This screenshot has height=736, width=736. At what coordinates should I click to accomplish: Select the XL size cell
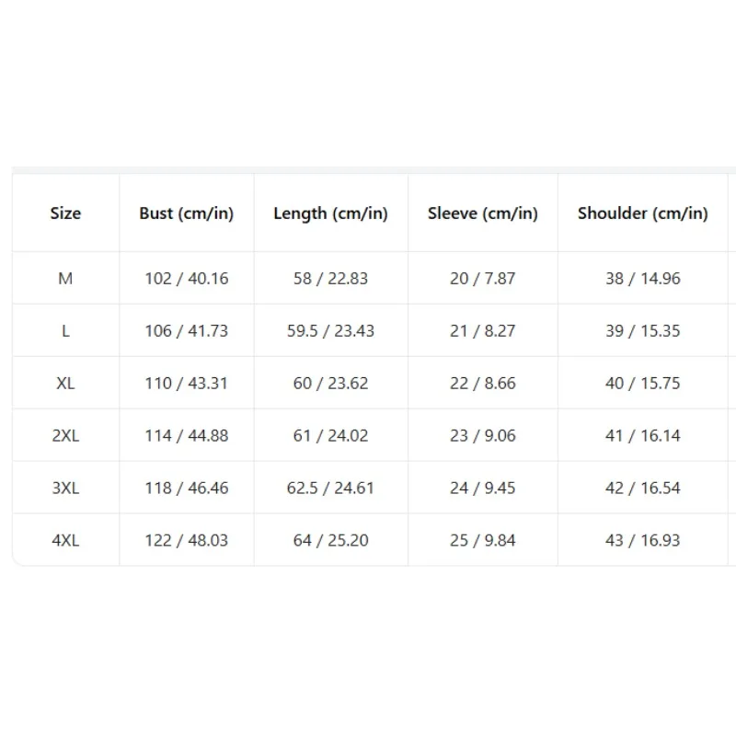tap(65, 384)
